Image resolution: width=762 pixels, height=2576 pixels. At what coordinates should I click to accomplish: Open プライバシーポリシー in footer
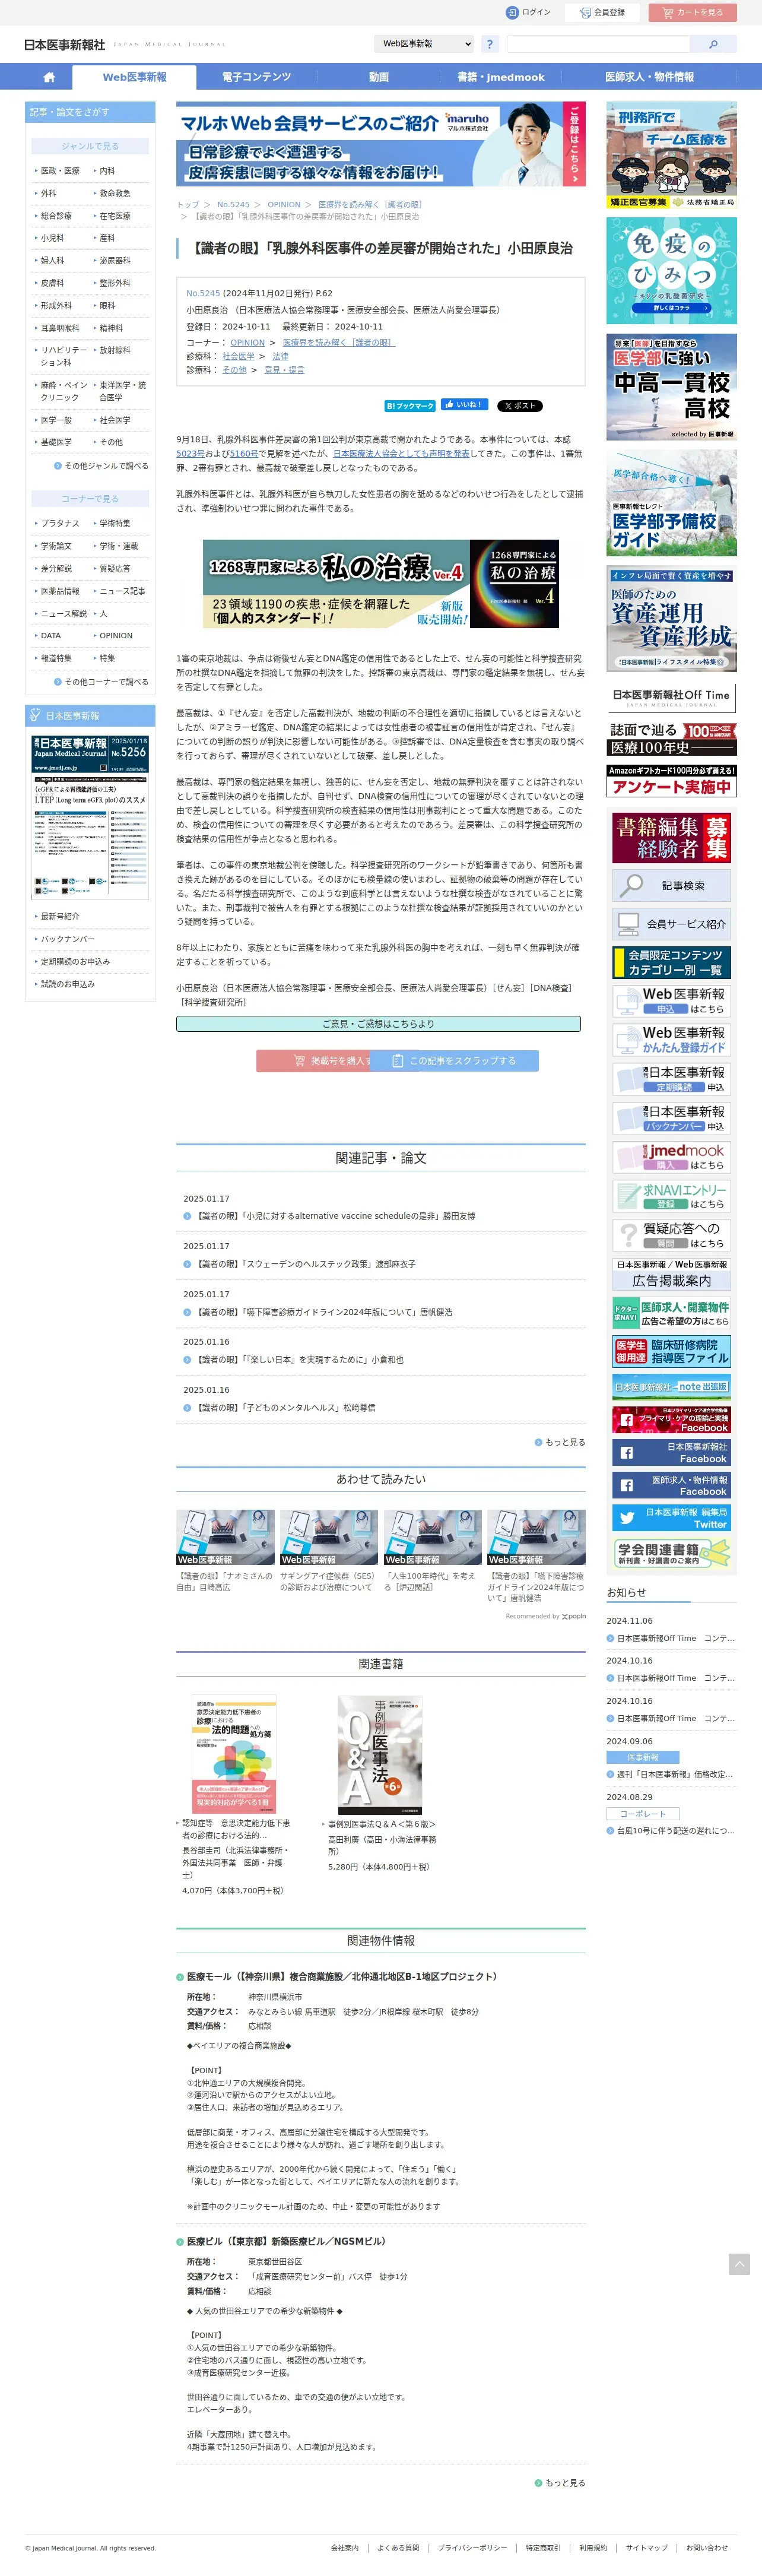472,2548
